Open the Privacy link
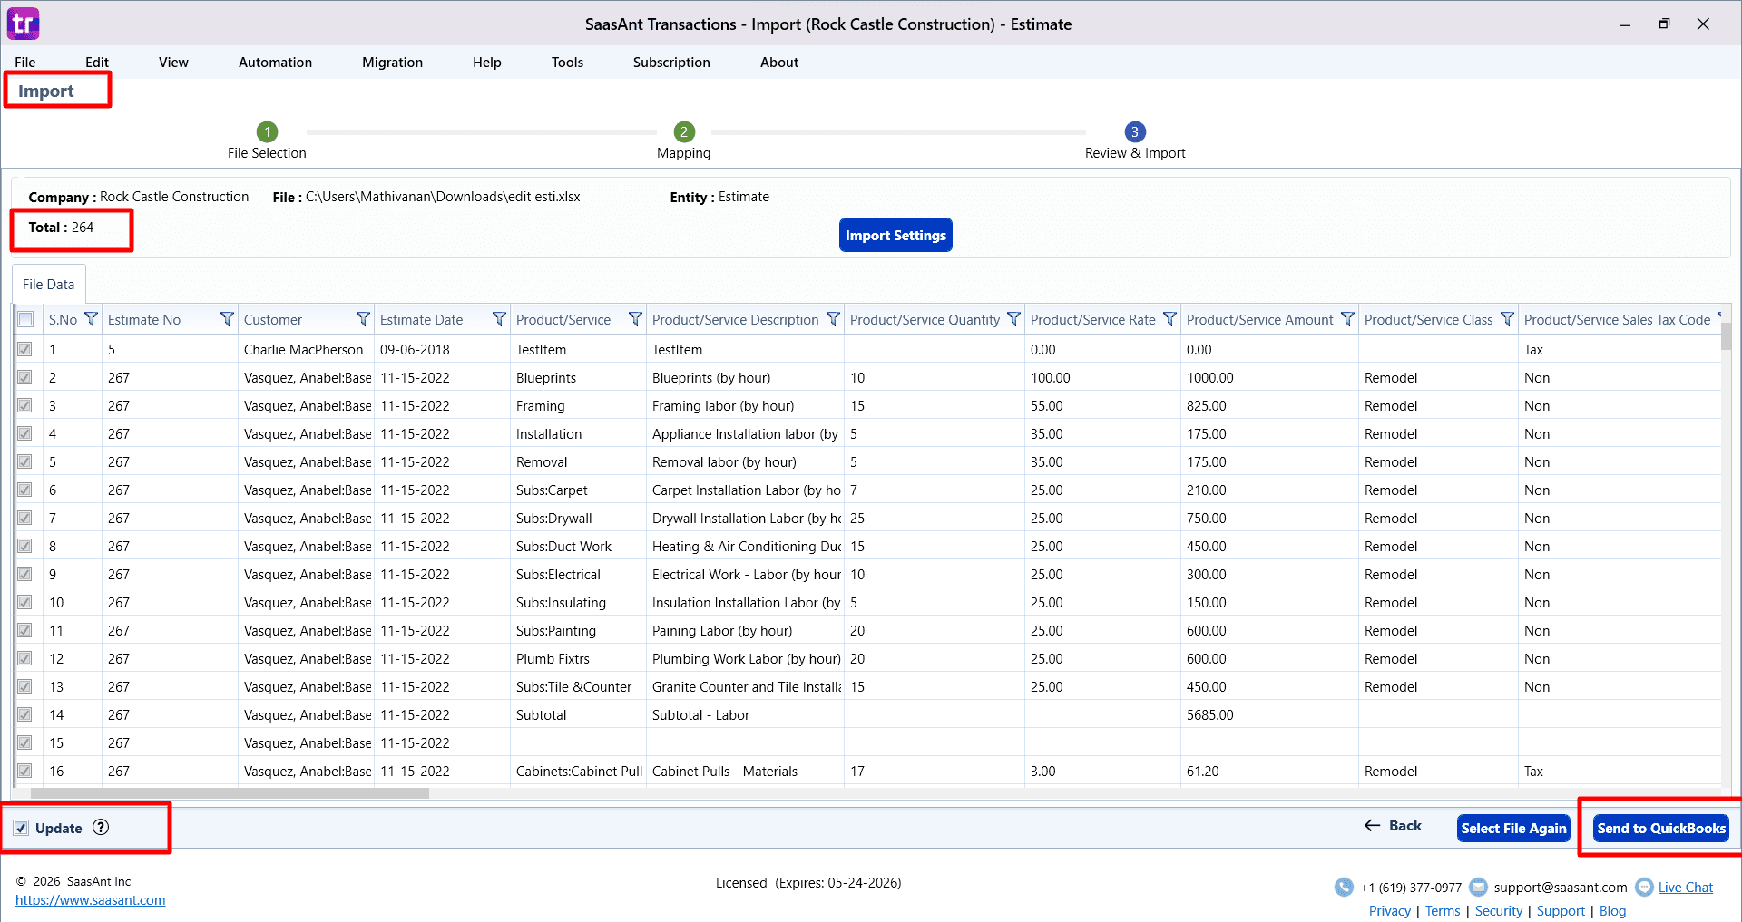Screen dimensions: 1742x922 pos(1390,911)
